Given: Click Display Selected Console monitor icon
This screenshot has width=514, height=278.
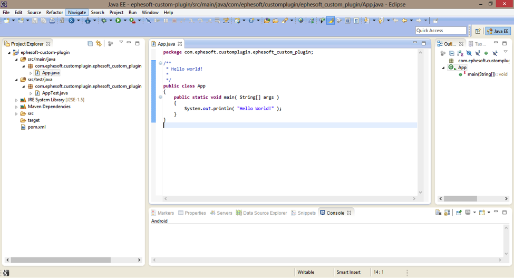Looking at the screenshot, I should click(468, 213).
